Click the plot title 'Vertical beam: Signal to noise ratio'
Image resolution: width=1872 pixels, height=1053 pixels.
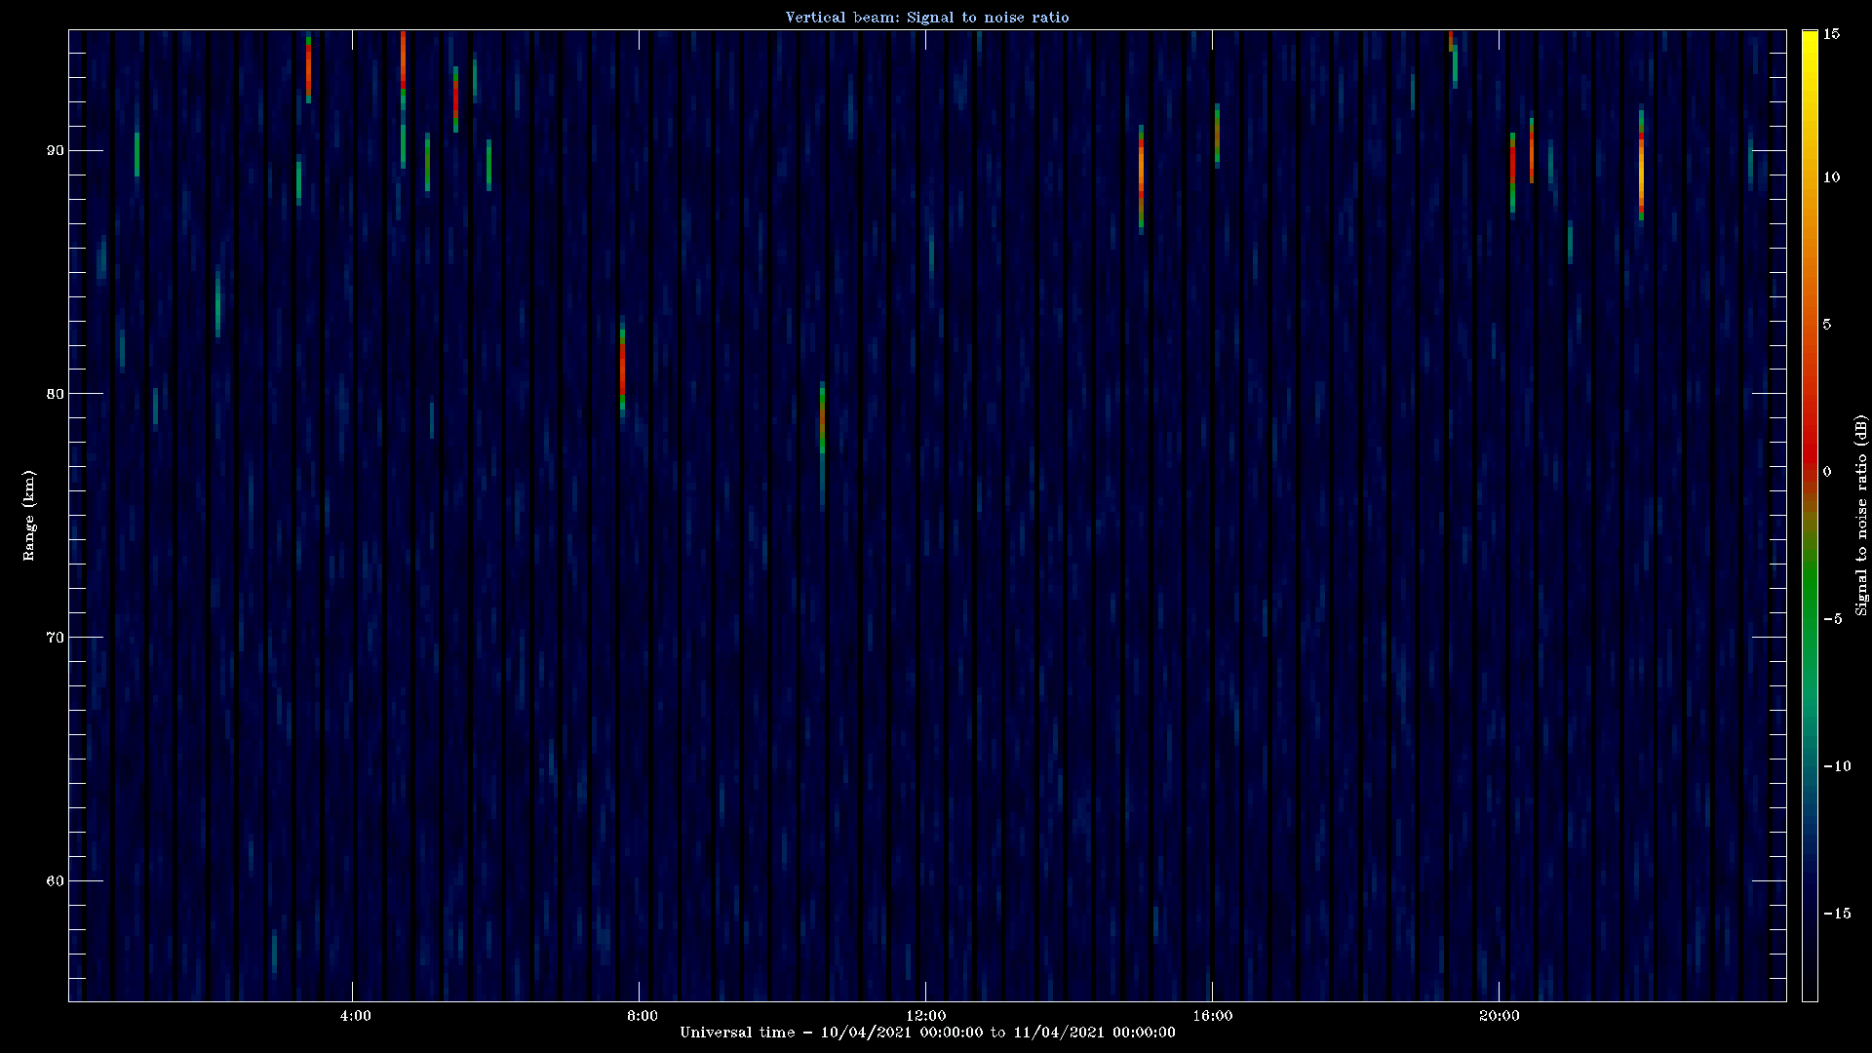point(927,17)
